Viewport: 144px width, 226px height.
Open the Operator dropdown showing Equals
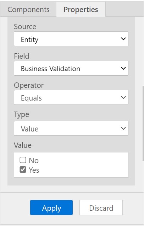(x=71, y=97)
